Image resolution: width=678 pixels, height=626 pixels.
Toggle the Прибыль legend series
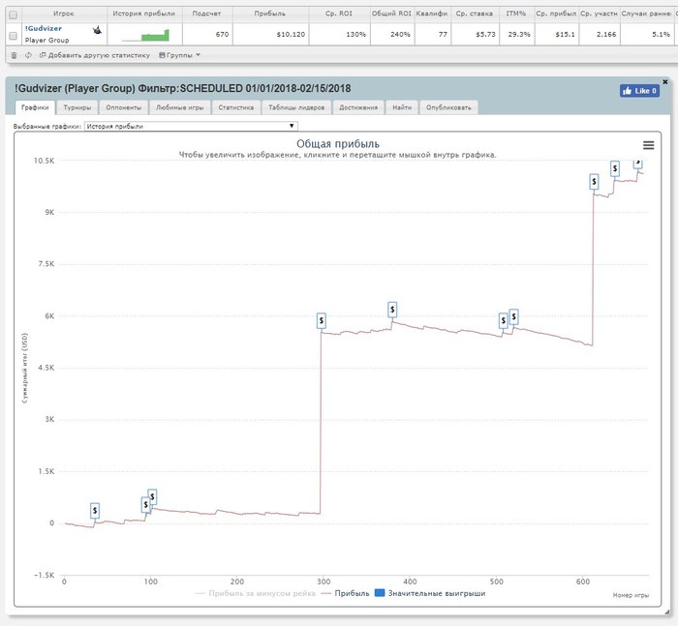pos(346,593)
